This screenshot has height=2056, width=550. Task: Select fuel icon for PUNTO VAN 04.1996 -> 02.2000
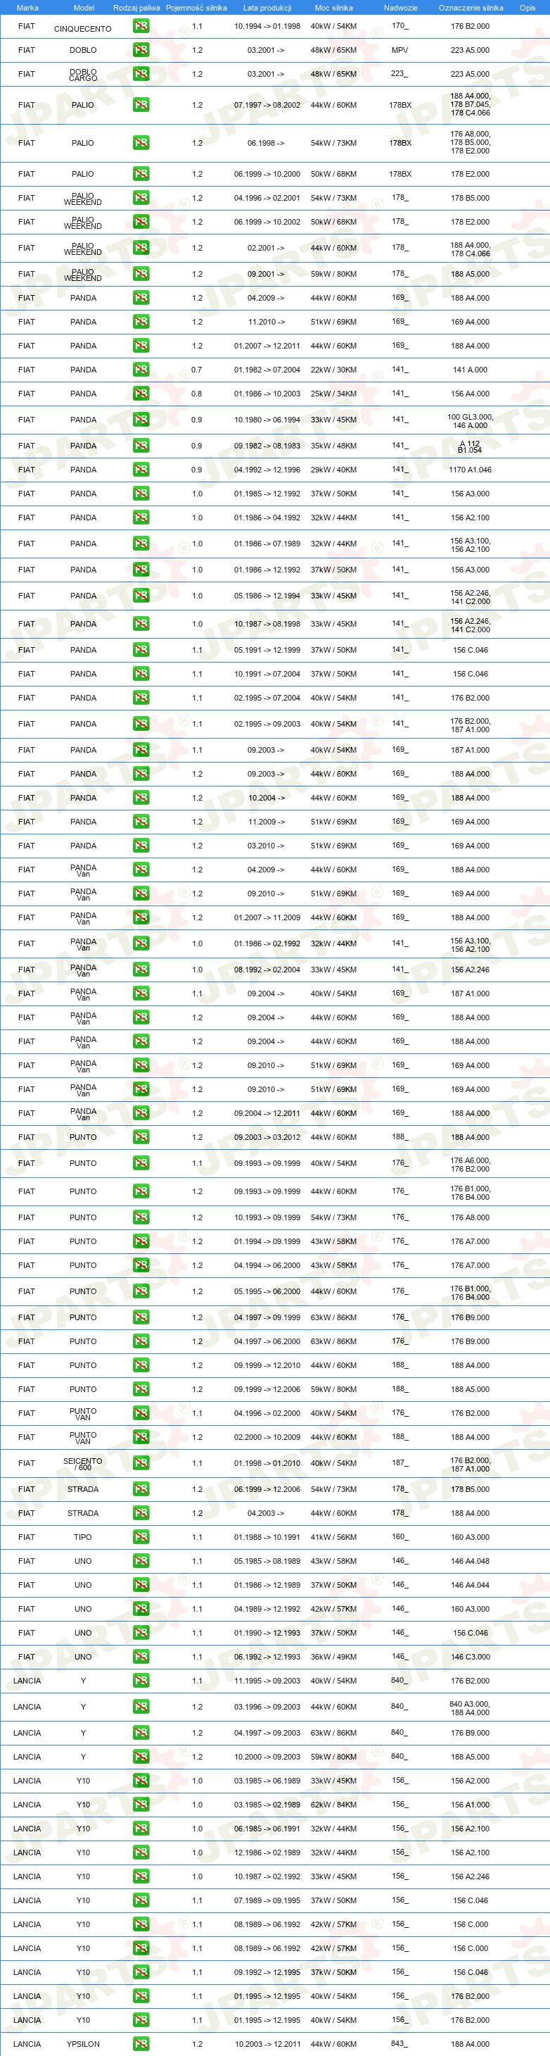[x=141, y=1412]
